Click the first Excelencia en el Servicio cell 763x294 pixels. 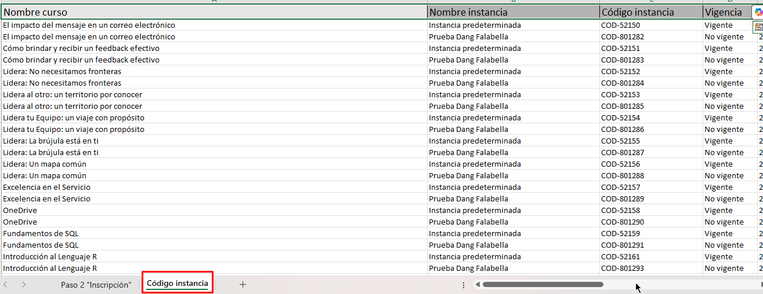[46, 188]
